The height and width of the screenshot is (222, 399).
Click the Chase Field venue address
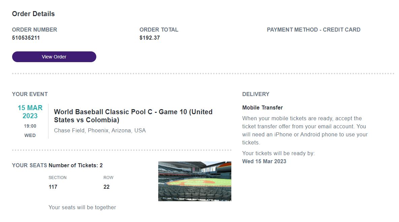point(100,131)
